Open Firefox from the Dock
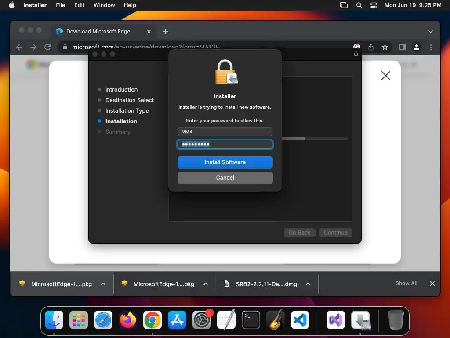This screenshot has width=450, height=338. (x=128, y=320)
